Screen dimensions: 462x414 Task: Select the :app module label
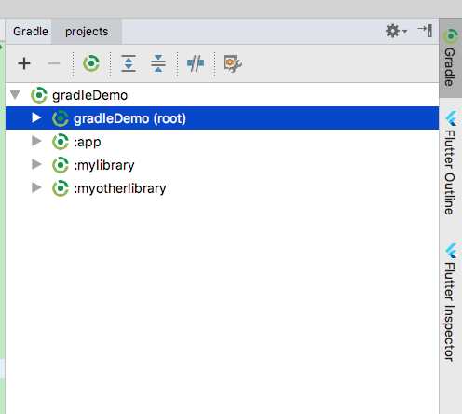88,142
